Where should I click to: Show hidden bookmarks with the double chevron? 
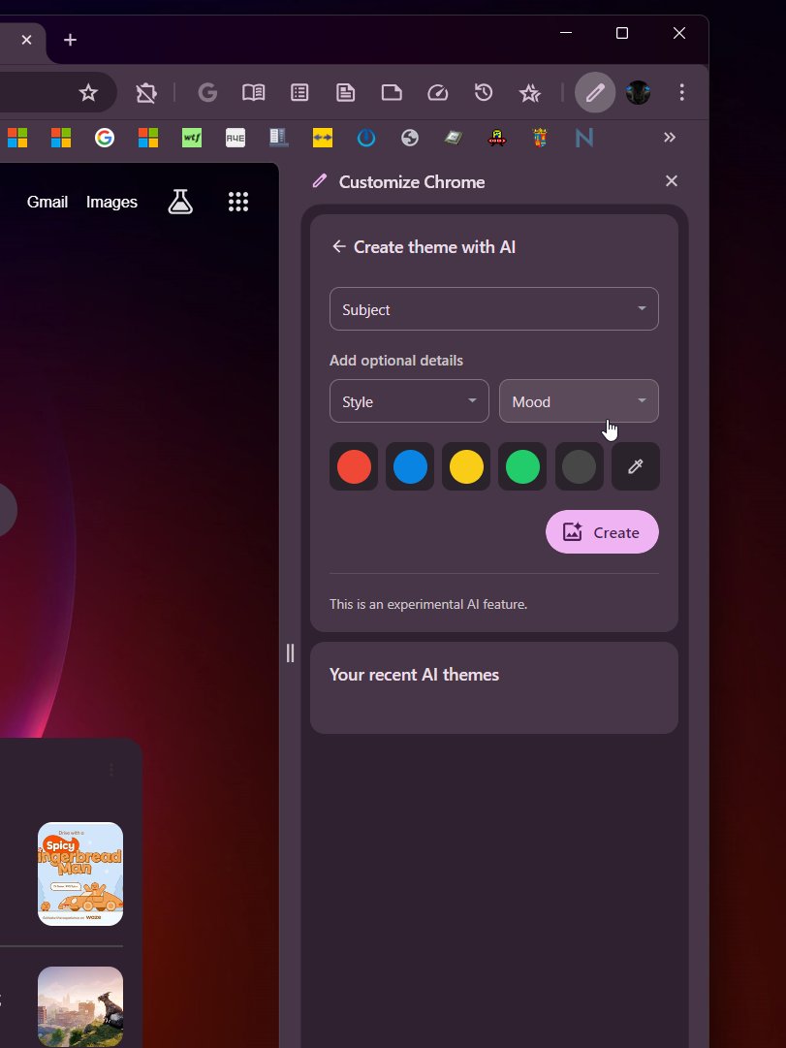(x=669, y=138)
